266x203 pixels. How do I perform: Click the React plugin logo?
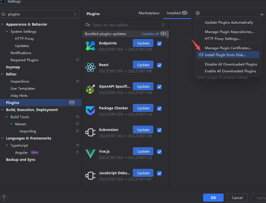pyautogui.click(x=90, y=67)
